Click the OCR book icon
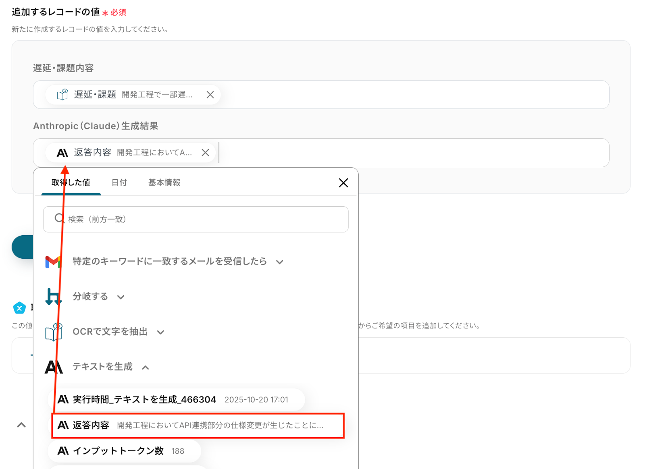 click(54, 332)
